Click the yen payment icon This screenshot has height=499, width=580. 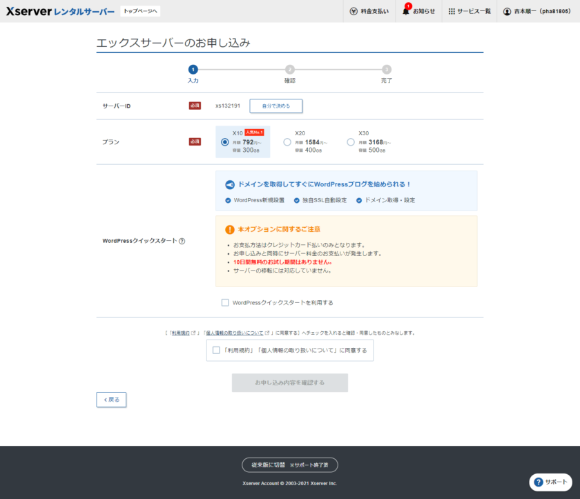coord(354,12)
